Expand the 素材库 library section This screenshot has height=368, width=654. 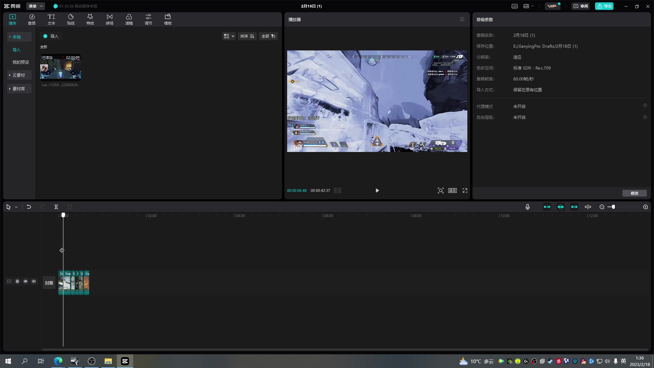point(19,89)
